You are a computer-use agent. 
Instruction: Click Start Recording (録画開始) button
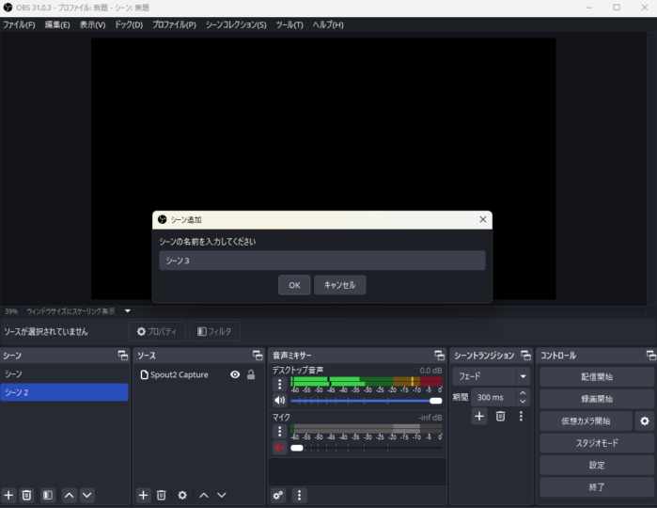[x=597, y=399]
